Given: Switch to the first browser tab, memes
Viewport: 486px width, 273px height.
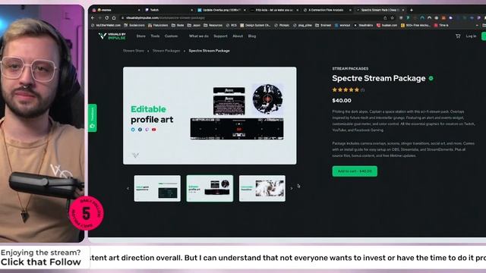Looking at the screenshot, I should coord(116,10).
